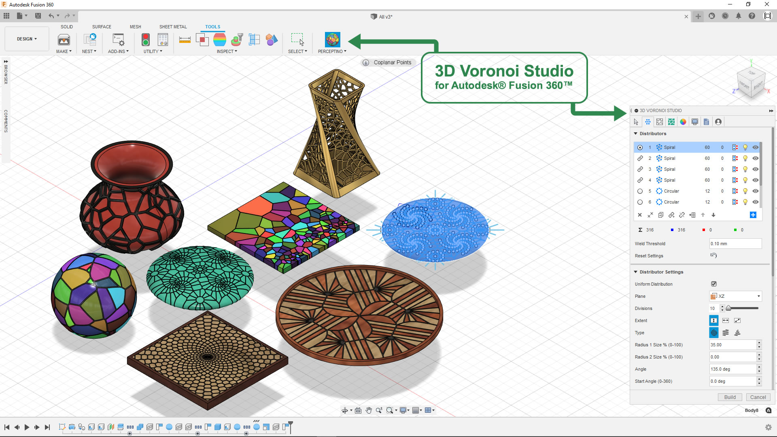Select radio button for distributor 5 Circular

[x=640, y=191]
